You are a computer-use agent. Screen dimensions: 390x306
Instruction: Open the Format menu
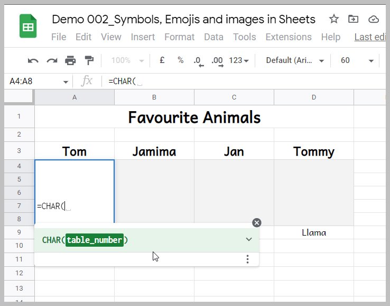coord(179,37)
